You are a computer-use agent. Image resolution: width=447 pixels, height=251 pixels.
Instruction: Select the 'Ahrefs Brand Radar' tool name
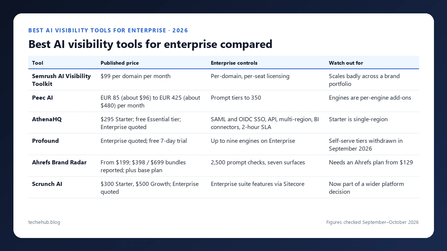(59, 162)
